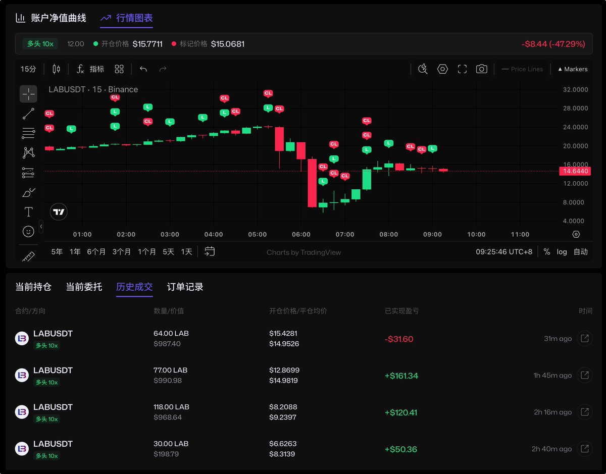Viewport: 606px width, 474px height.
Task: Open details link for 2h 16m ago trade
Action: 585,412
